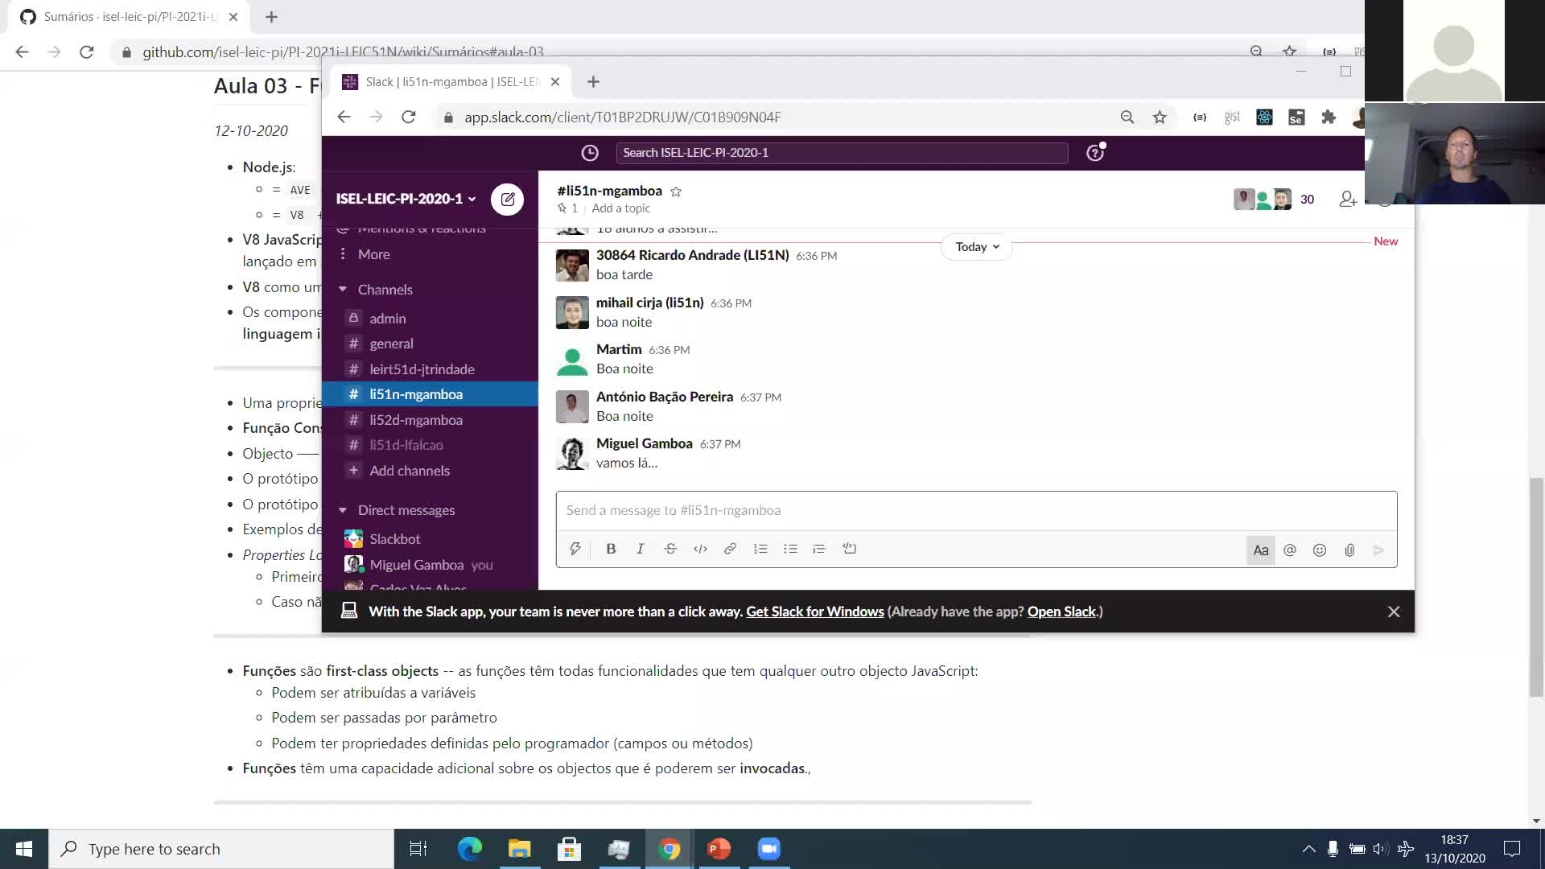Toggle star on #li51n-mgamboa channel
Image resolution: width=1545 pixels, height=869 pixels.
[x=675, y=190]
